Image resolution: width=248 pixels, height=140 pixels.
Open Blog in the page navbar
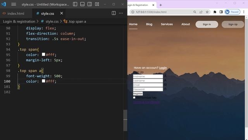click(149, 24)
